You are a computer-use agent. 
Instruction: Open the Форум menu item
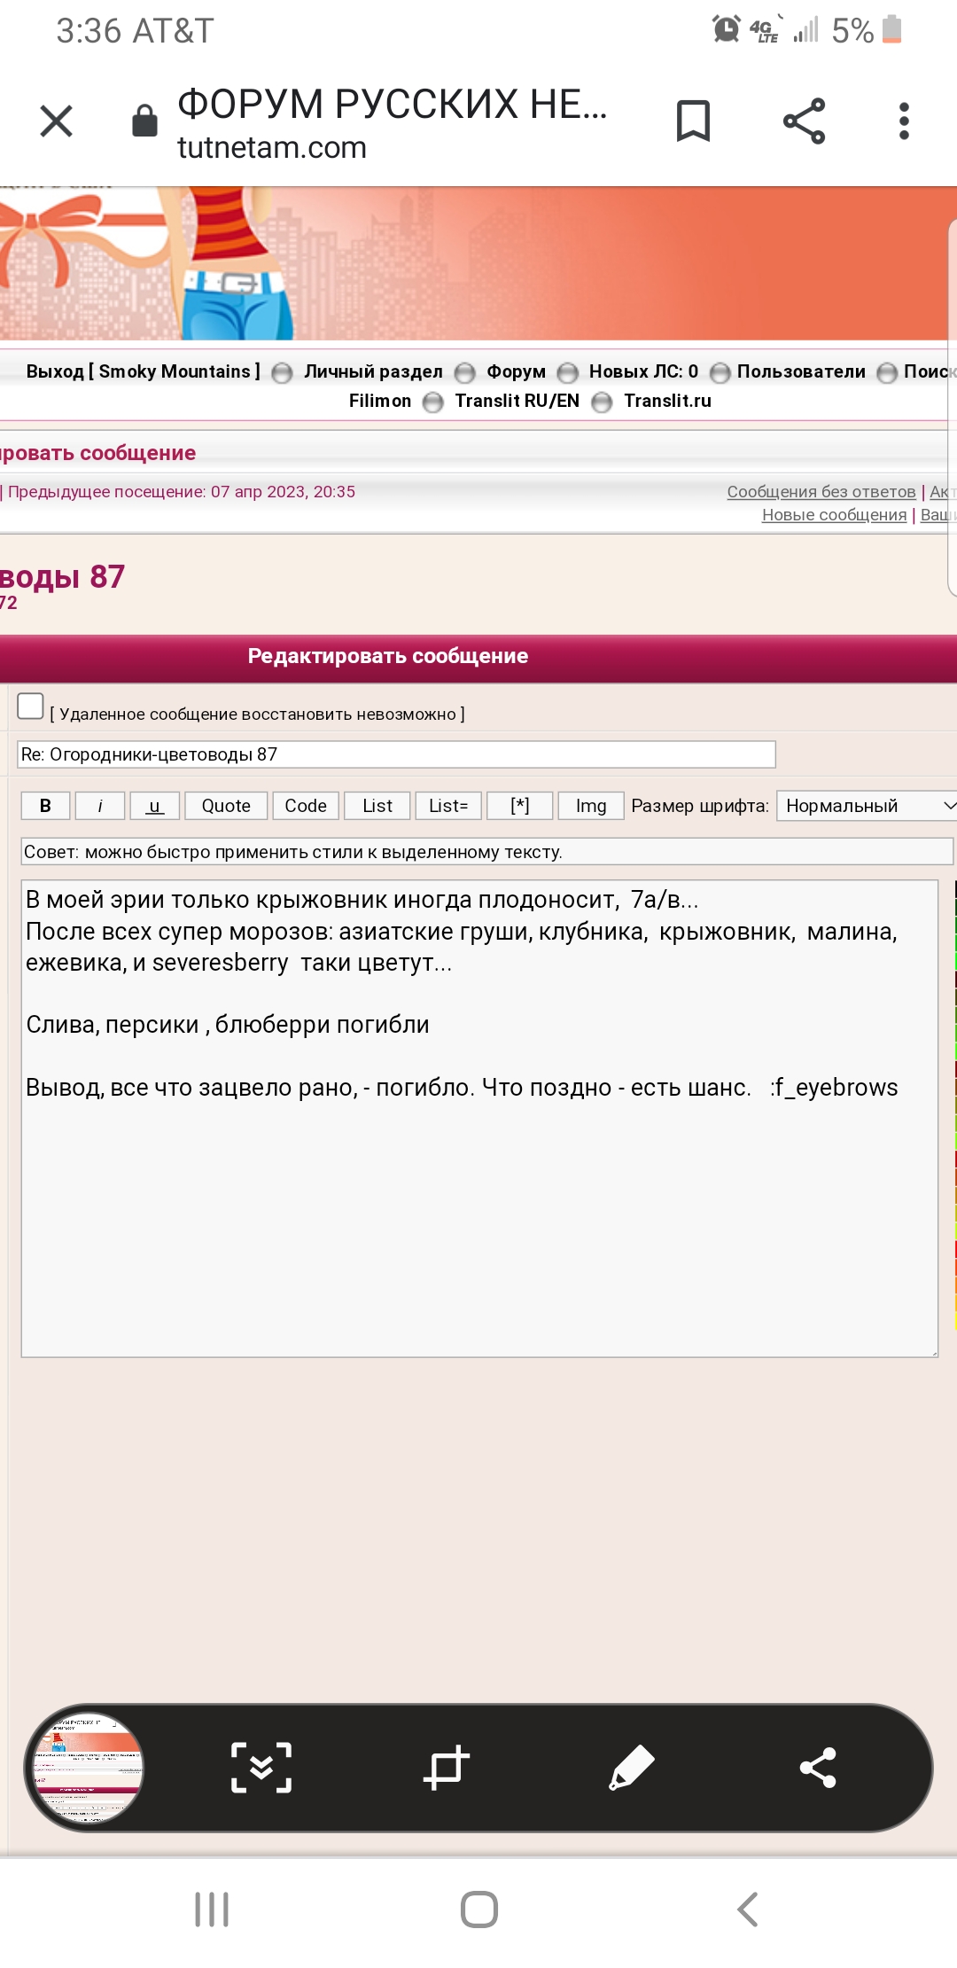(x=516, y=371)
